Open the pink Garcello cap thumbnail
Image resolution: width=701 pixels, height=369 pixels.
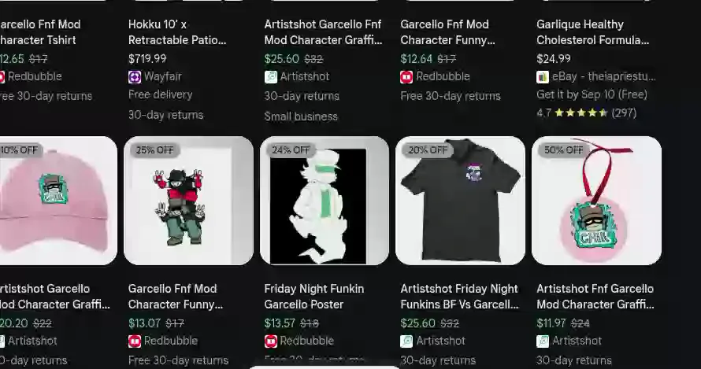click(x=58, y=201)
